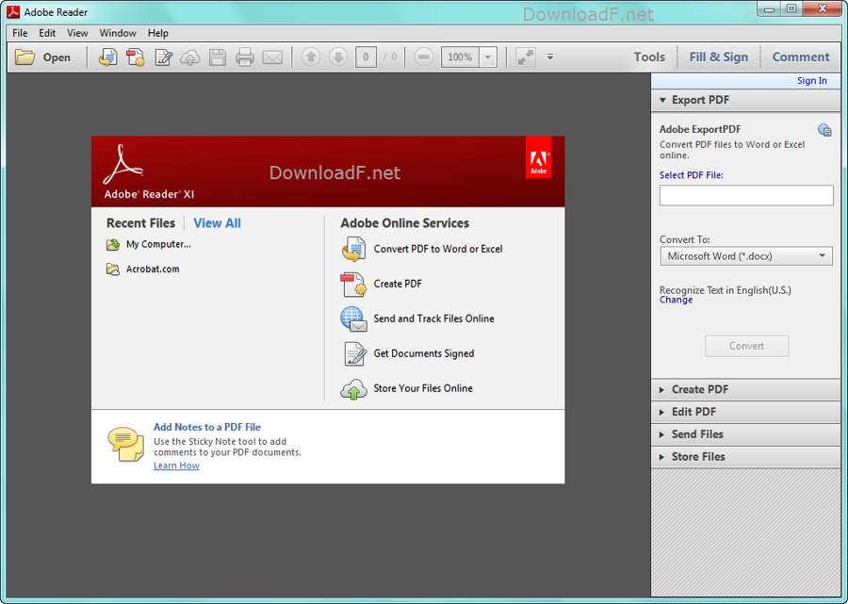Open the zoom percentage dropdown

[488, 57]
